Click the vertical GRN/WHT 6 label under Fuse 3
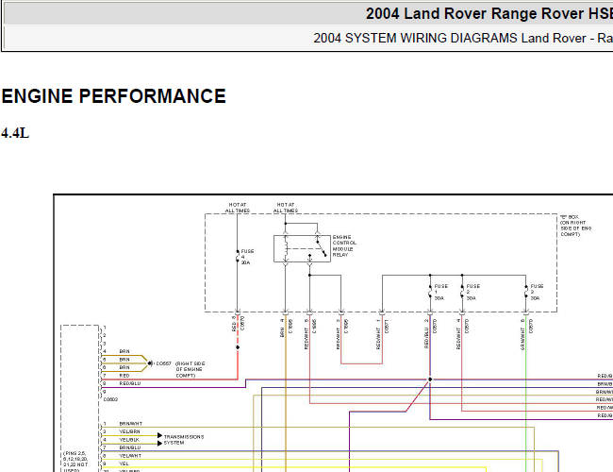Screen dimensions: 613x472 [x=522, y=334]
